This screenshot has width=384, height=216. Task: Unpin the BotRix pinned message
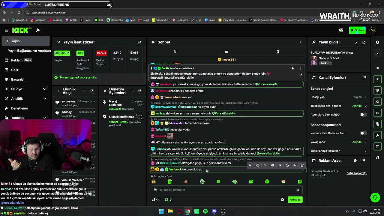[x=293, y=68]
